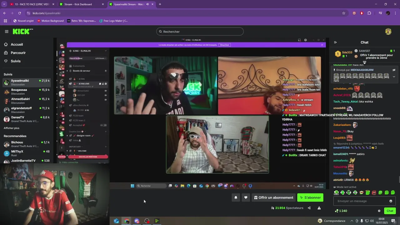Open the Motion Background bookmark
The height and width of the screenshot is (225, 400).
click(50, 21)
